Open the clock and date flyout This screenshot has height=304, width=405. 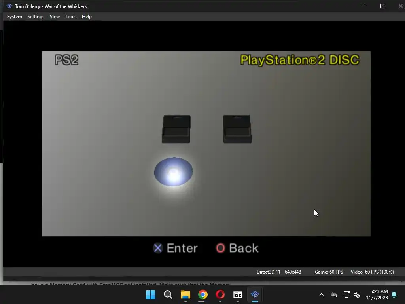pyautogui.click(x=377, y=294)
